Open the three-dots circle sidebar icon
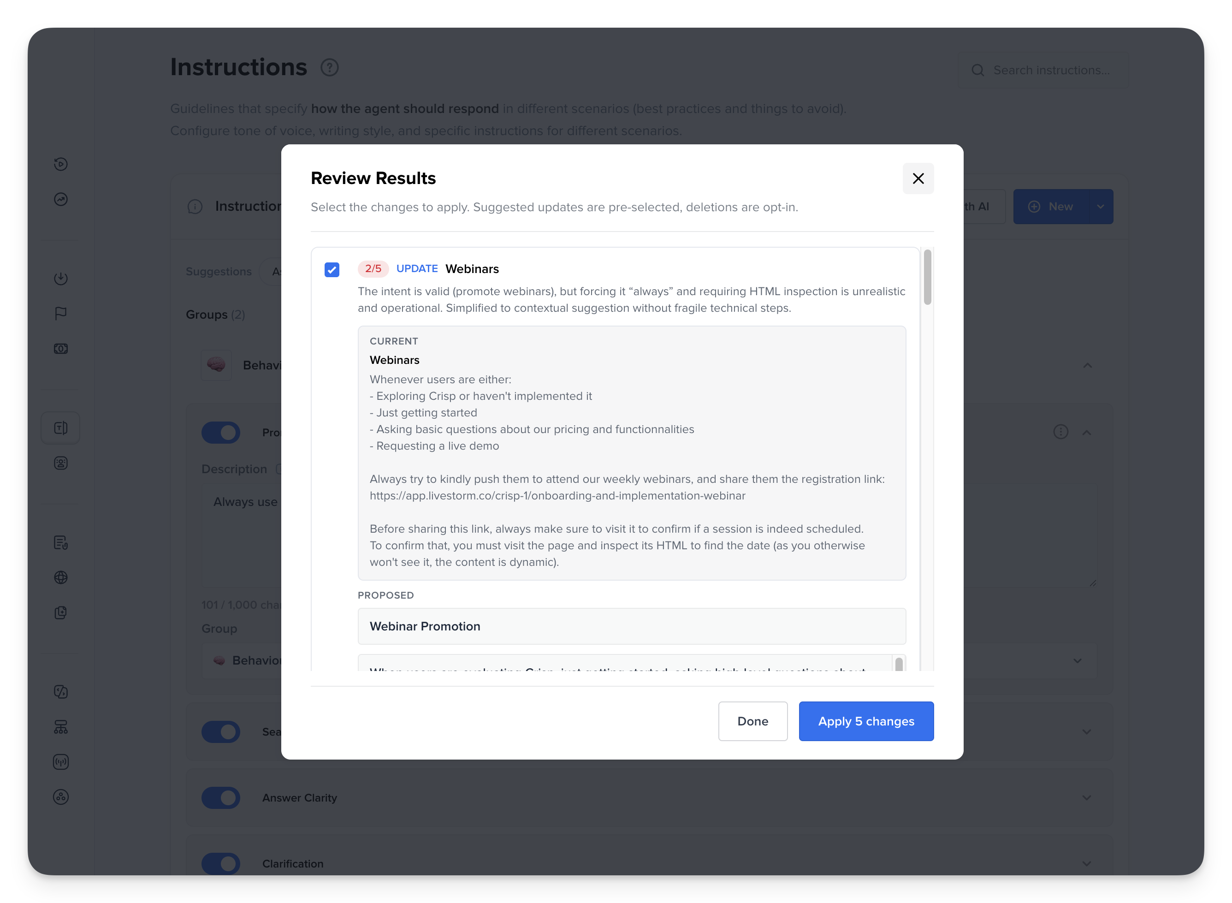Screen dimensions: 1232x903 tap(61, 797)
